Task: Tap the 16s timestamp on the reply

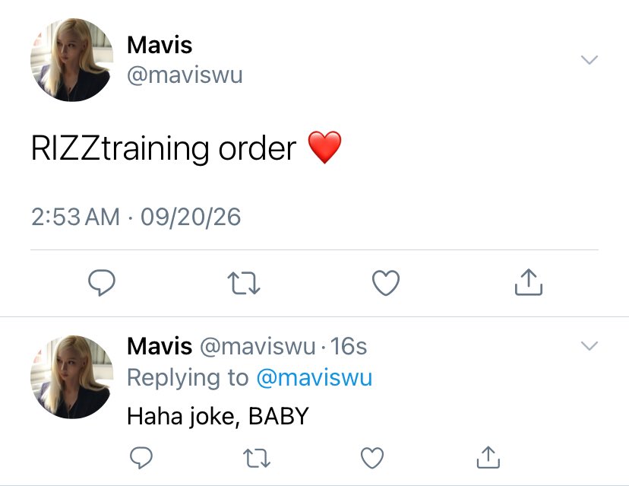Action: [349, 346]
